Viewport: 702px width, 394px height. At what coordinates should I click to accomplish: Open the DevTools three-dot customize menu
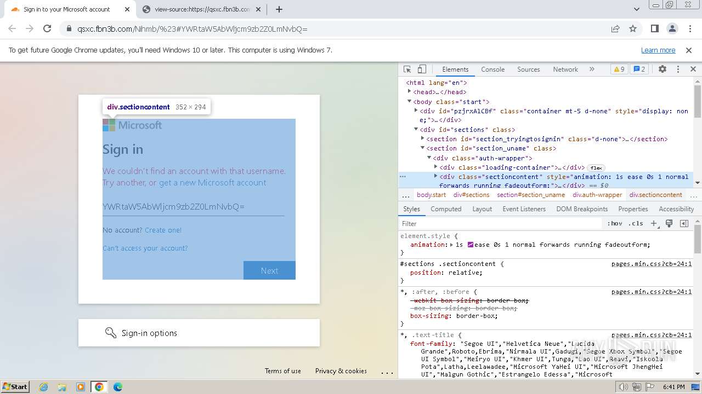click(678, 69)
